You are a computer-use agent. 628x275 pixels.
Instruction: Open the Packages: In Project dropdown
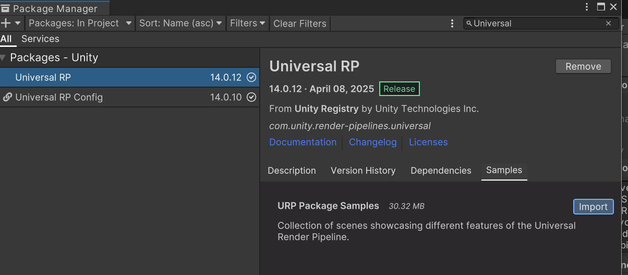click(x=80, y=23)
